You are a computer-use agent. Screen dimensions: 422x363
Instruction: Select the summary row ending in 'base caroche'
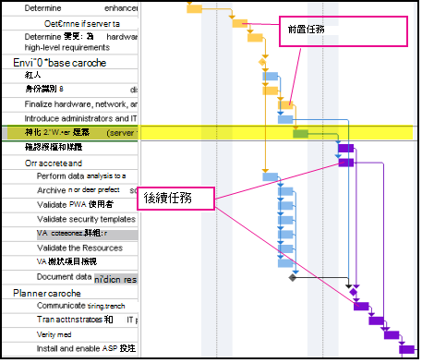pyautogui.click(x=70, y=63)
